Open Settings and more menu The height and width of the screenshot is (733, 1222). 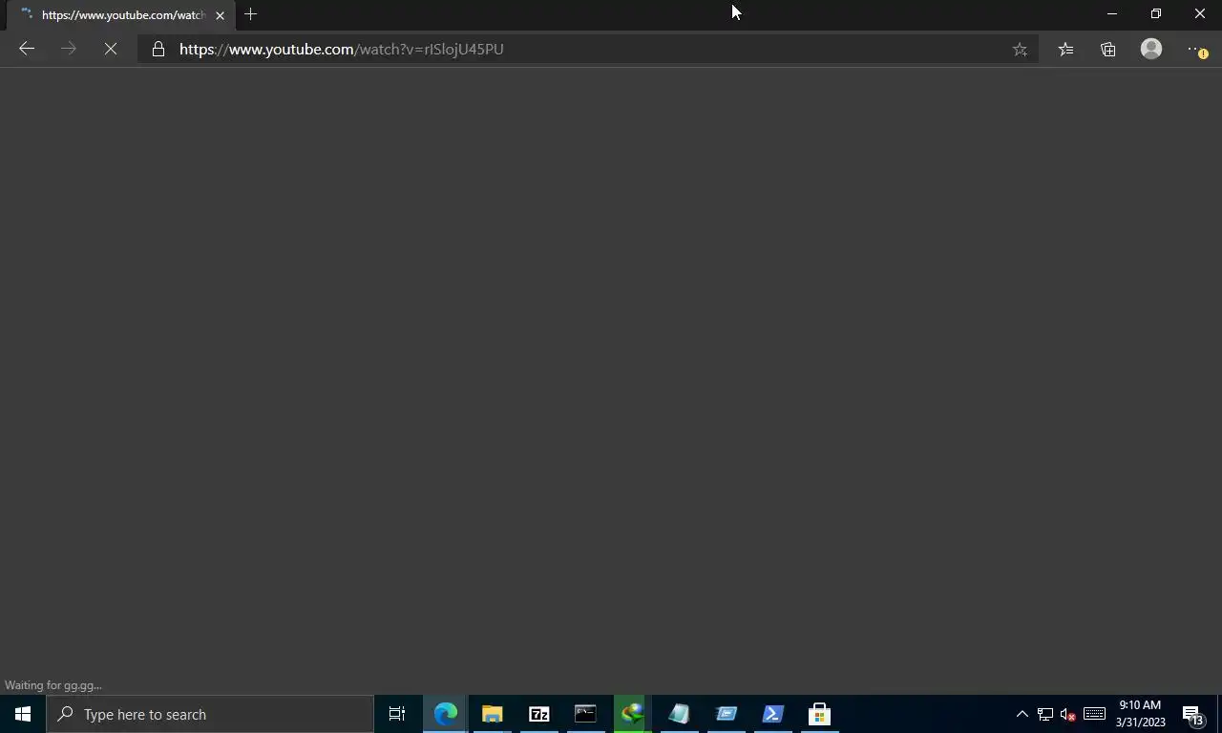pos(1195,49)
